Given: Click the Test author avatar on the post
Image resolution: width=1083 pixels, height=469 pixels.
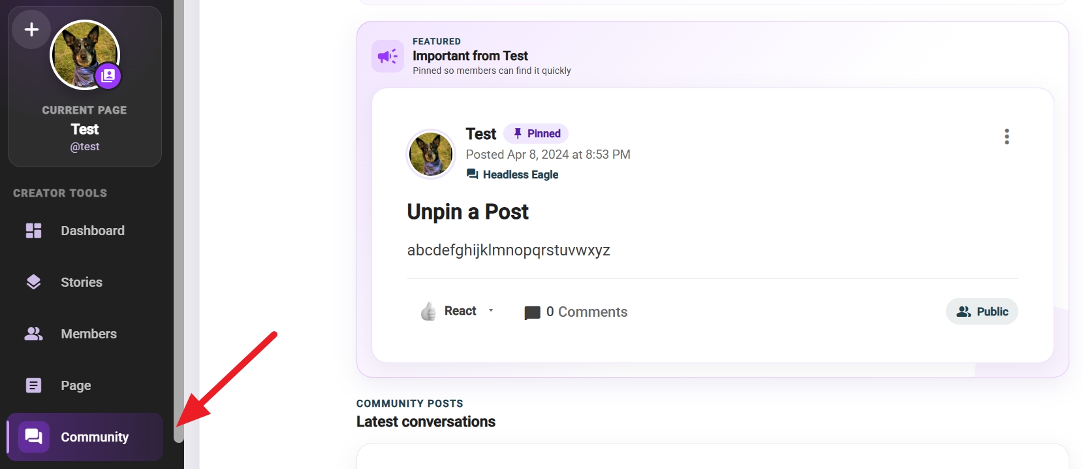Looking at the screenshot, I should pos(431,154).
